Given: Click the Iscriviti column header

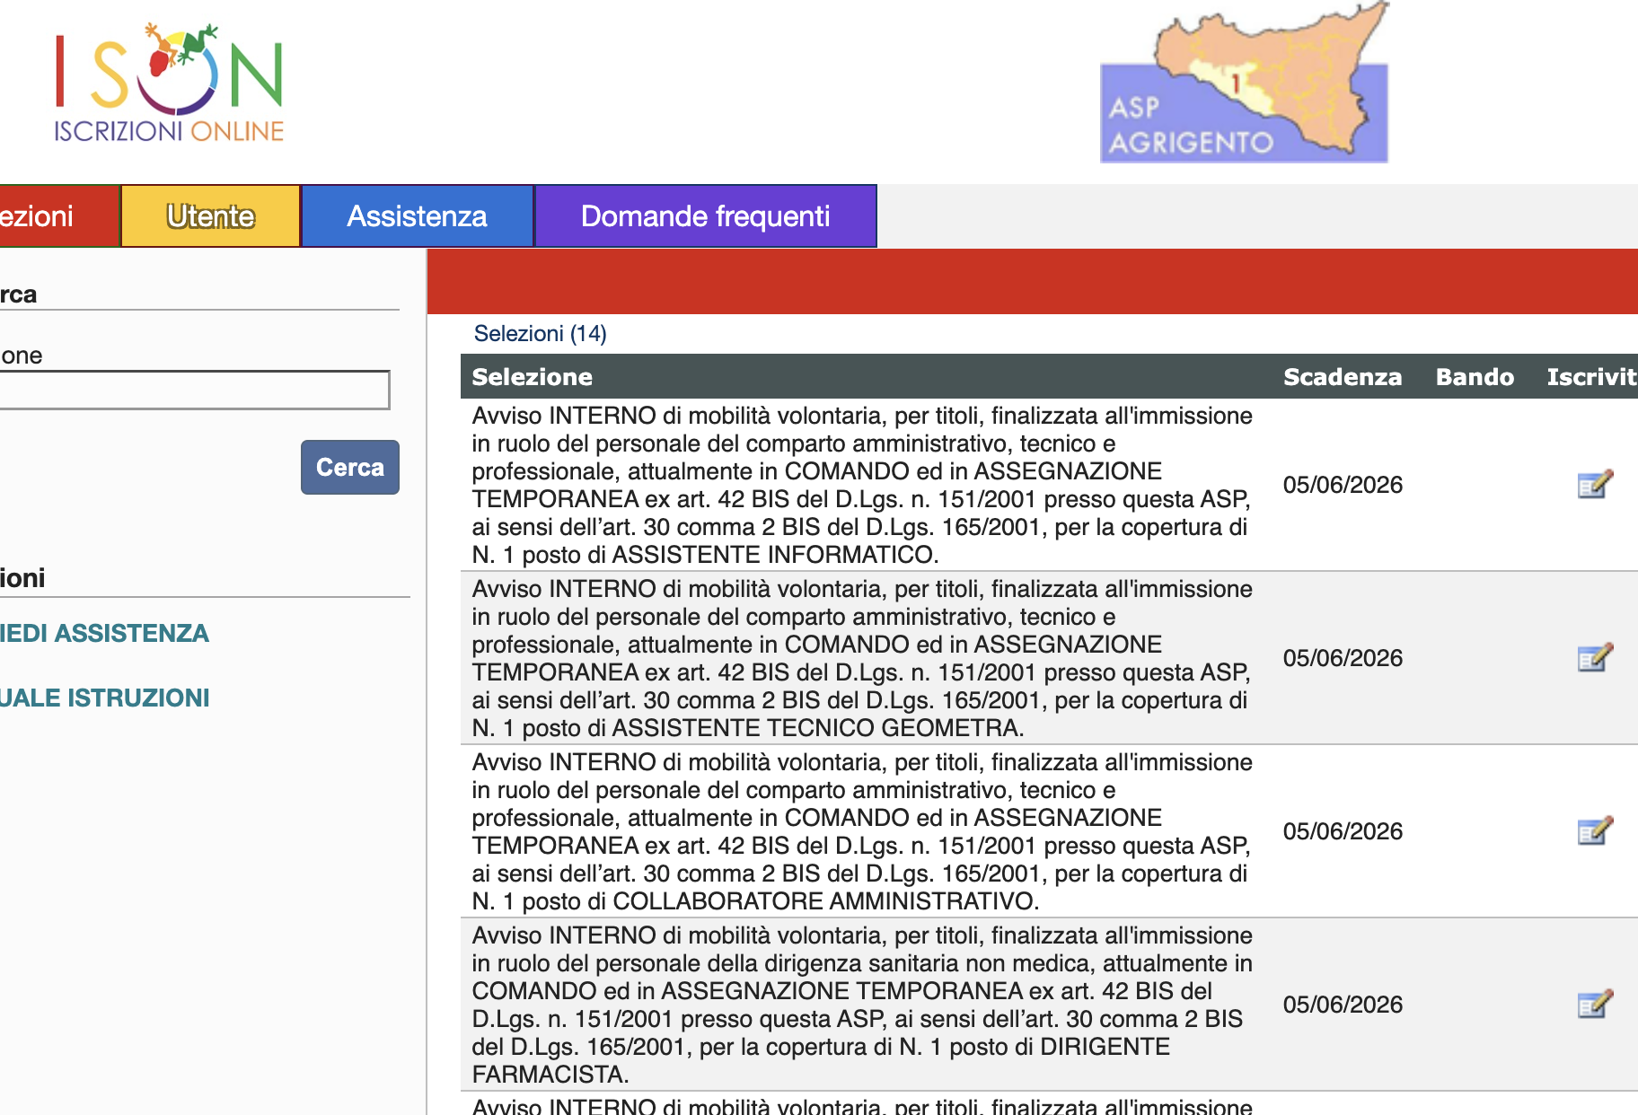Looking at the screenshot, I should [1591, 377].
